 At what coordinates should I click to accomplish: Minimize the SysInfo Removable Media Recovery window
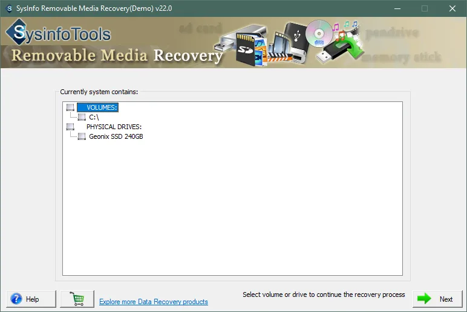[x=397, y=8]
